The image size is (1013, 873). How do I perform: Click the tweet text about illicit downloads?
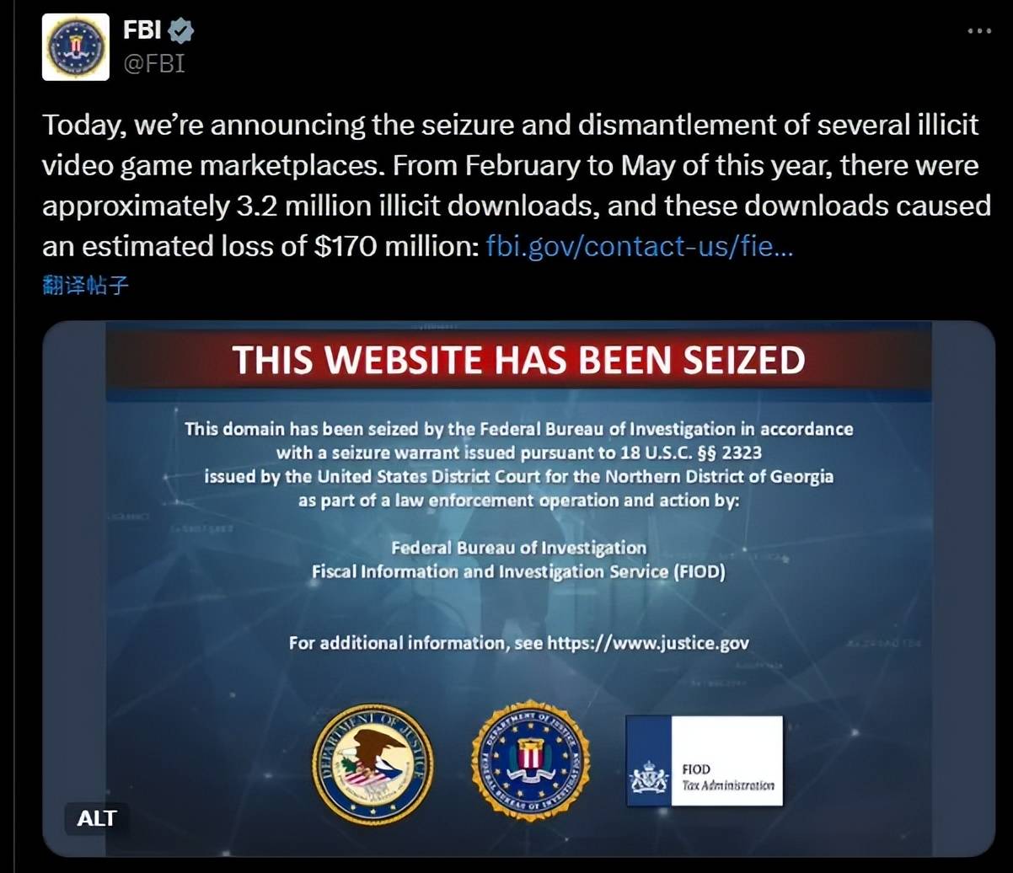516,185
